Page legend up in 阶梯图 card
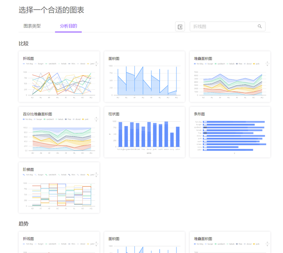Image resolution: width=283 pixels, height=253 pixels. point(96,173)
